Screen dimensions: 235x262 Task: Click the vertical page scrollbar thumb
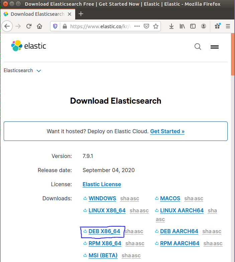(x=233, y=54)
